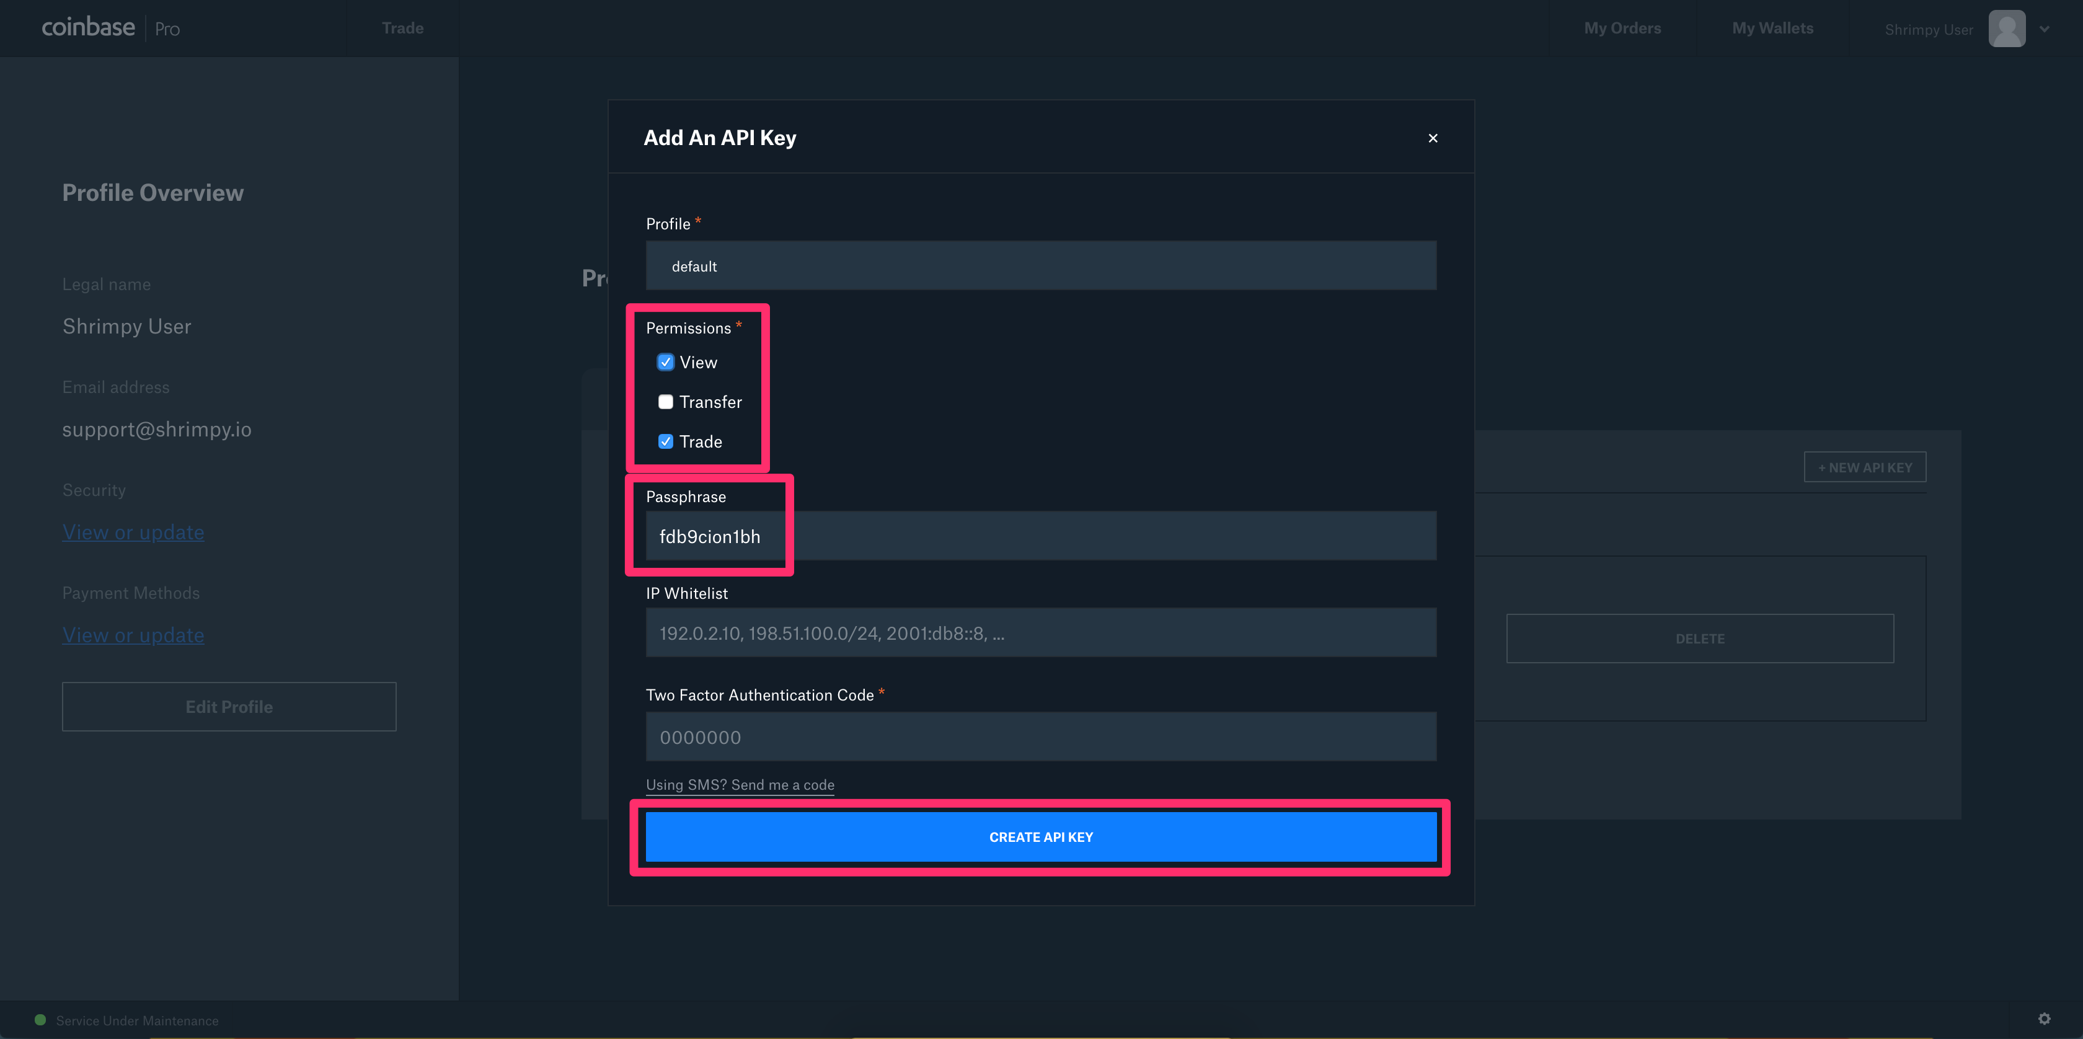Click the close X button on dialog
Screen dimensions: 2083x1039
click(x=1433, y=138)
